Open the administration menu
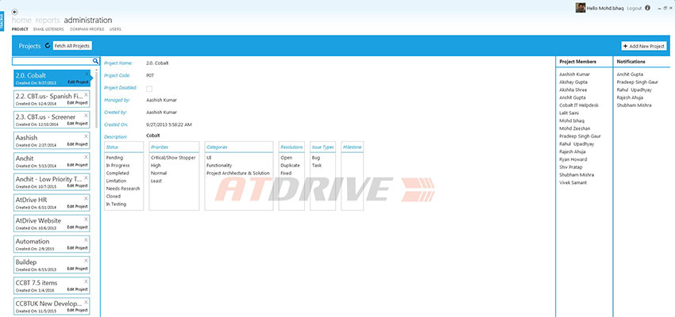The image size is (675, 317). click(x=88, y=20)
